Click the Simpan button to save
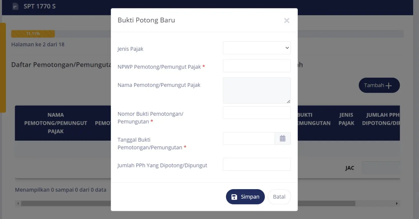 coord(245,197)
